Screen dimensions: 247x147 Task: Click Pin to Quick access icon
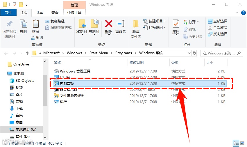[x=10, y=24]
